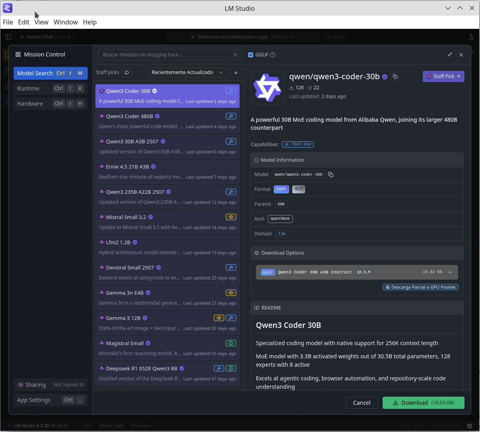This screenshot has height=432, width=480.
Task: Open the File menu
Action: 8,22
